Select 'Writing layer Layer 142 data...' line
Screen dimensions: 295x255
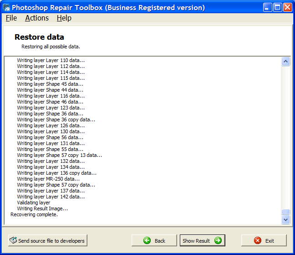click(x=51, y=197)
